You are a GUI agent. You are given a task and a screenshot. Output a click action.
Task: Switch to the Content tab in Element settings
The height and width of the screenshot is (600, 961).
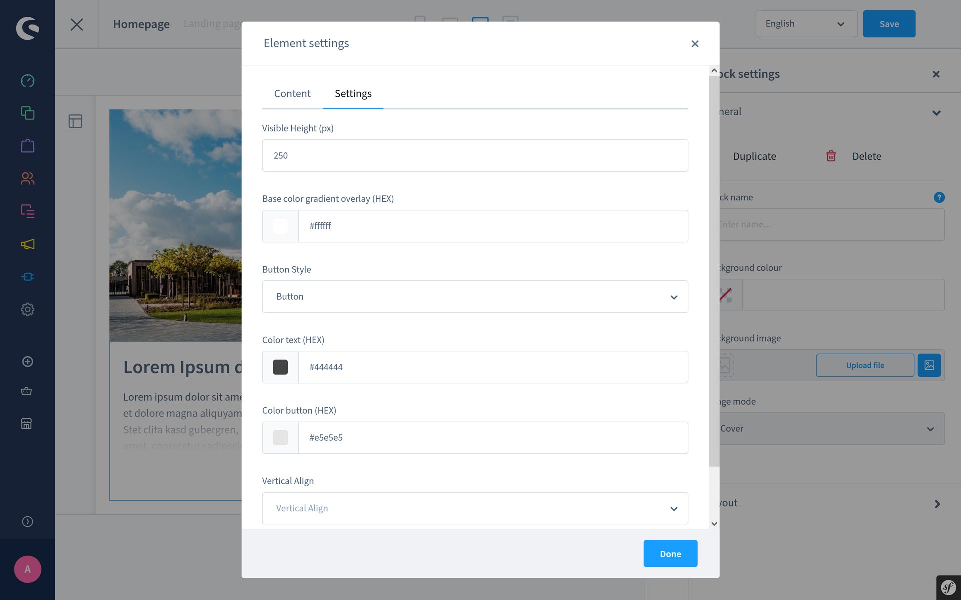point(292,92)
